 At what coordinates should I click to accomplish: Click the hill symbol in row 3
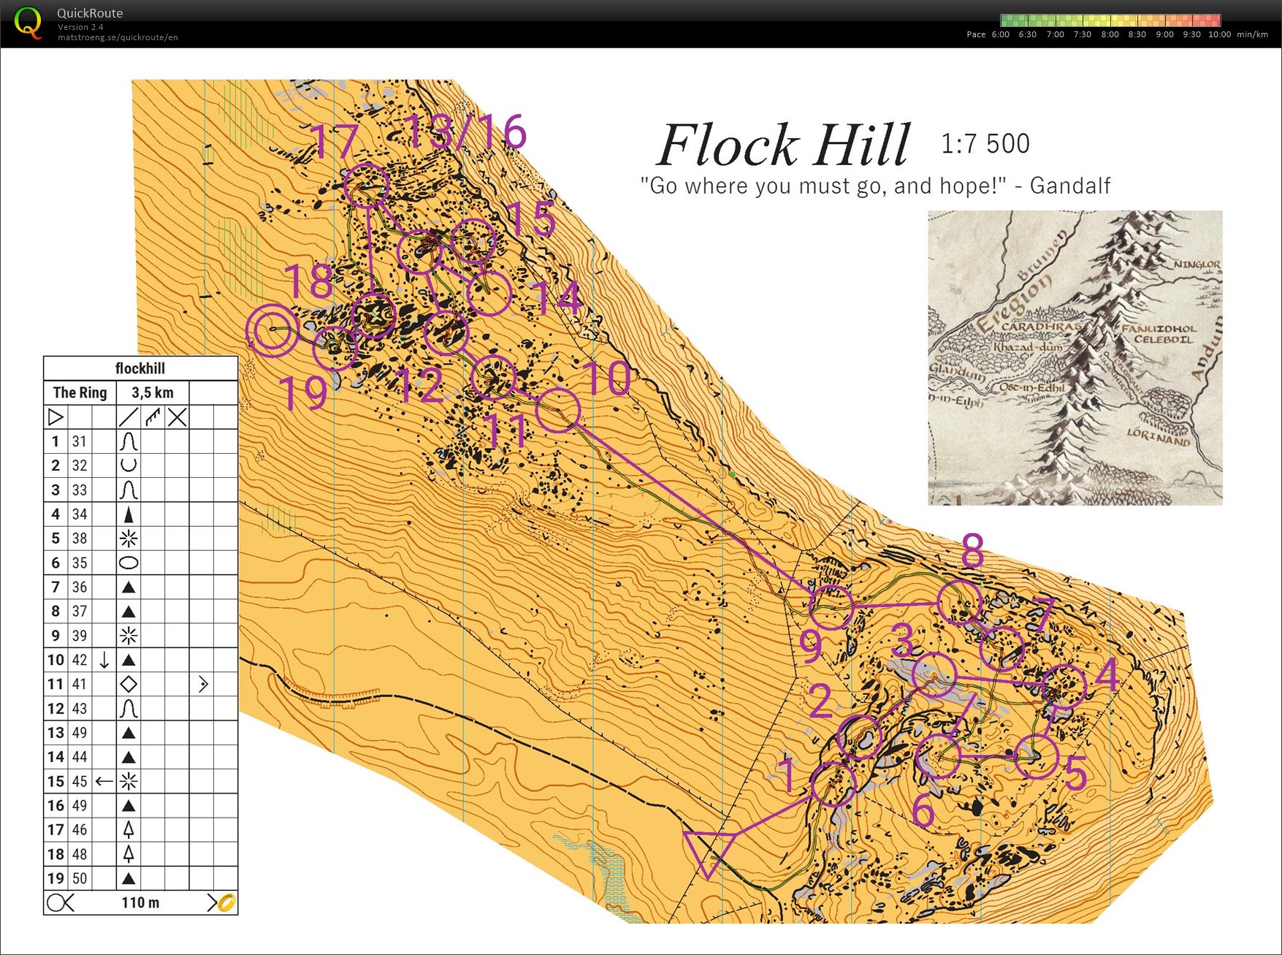(129, 490)
